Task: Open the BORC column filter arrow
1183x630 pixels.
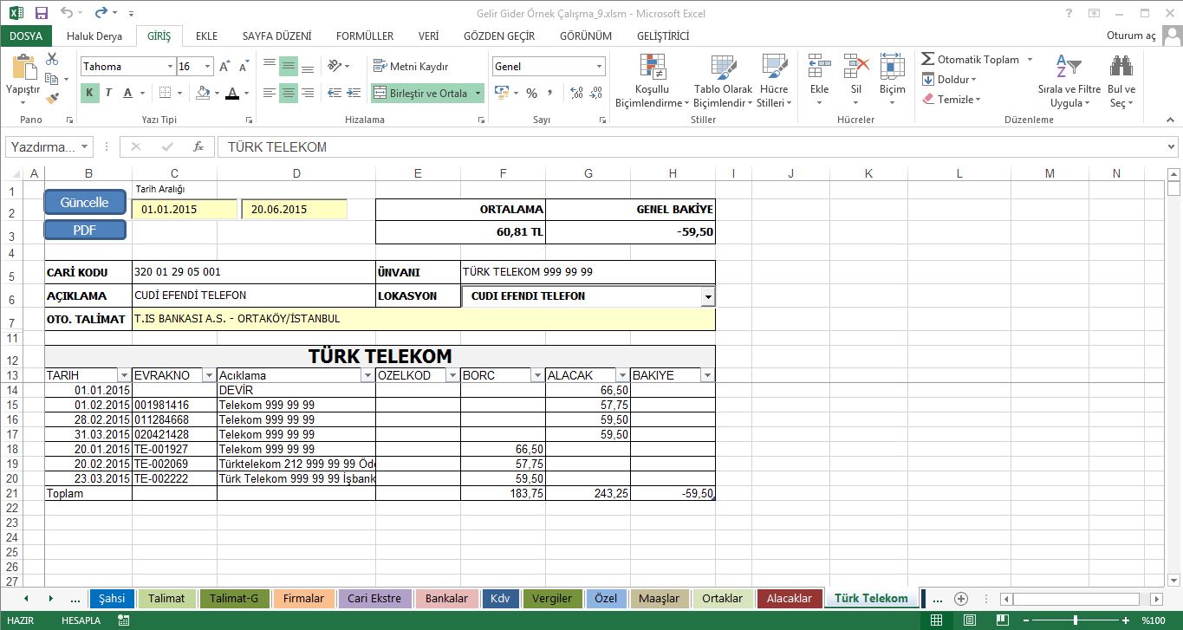Action: pyautogui.click(x=537, y=375)
